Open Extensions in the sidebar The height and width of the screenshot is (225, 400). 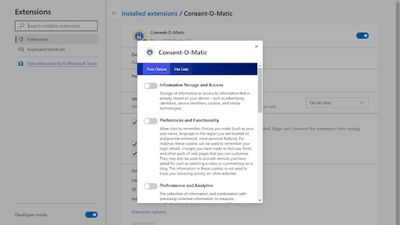(x=57, y=39)
